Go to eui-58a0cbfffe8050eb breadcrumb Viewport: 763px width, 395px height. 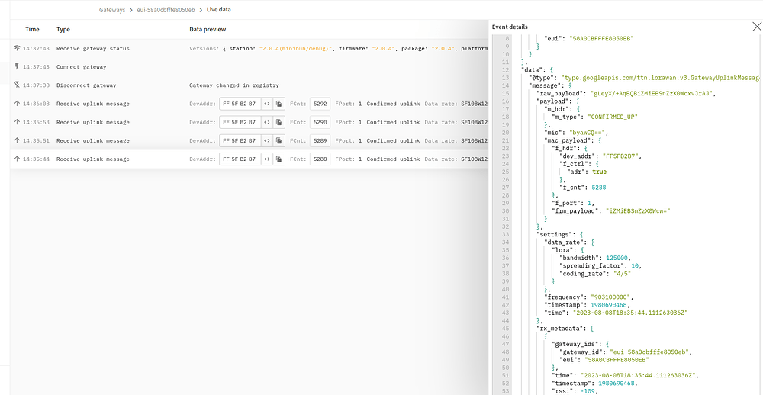(x=166, y=10)
